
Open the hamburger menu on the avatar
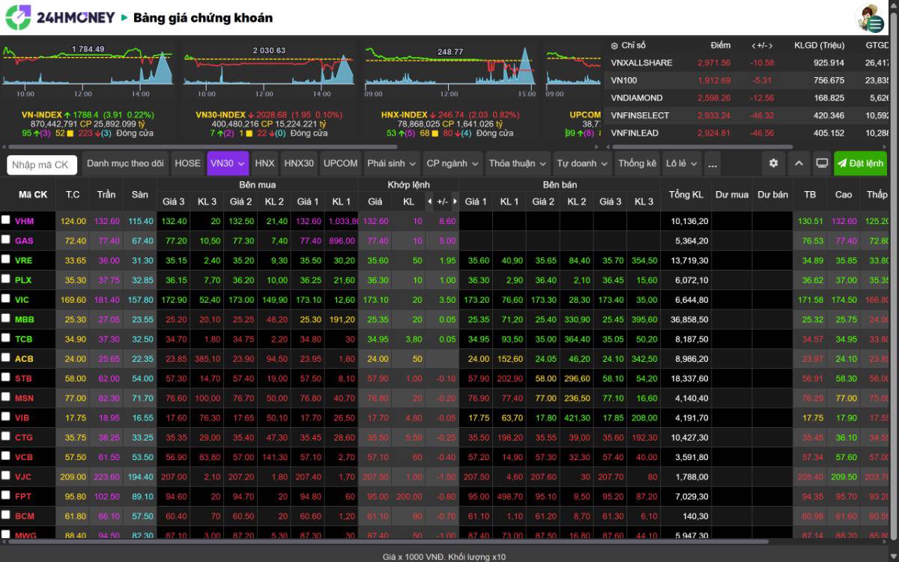click(x=875, y=24)
